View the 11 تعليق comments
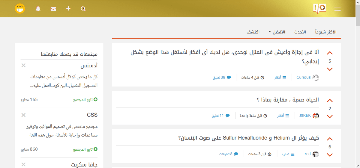Screen dimensions: 360x168 [x=220, y=116]
